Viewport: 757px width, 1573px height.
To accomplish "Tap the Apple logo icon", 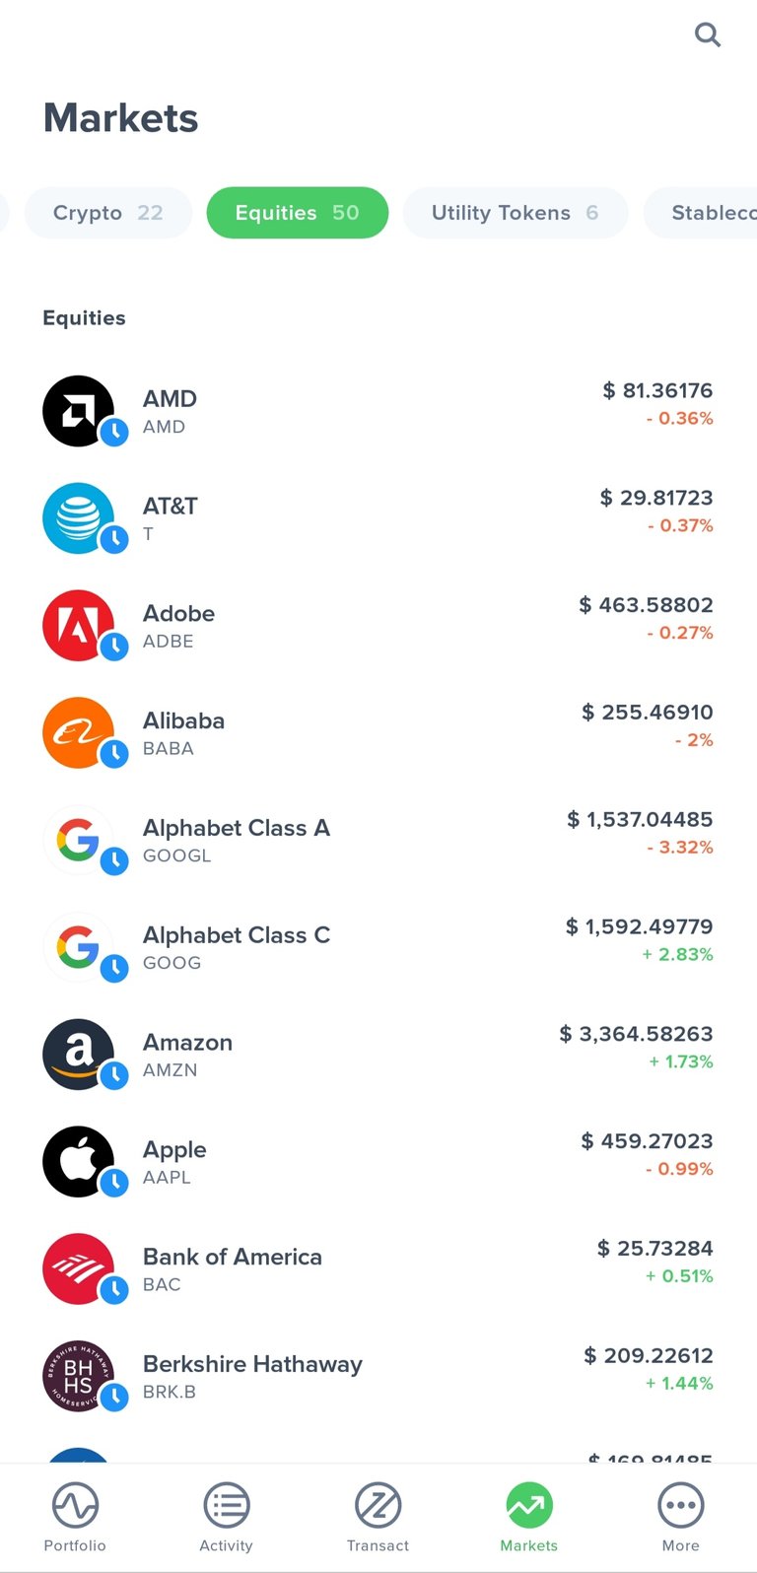I will click(79, 1162).
